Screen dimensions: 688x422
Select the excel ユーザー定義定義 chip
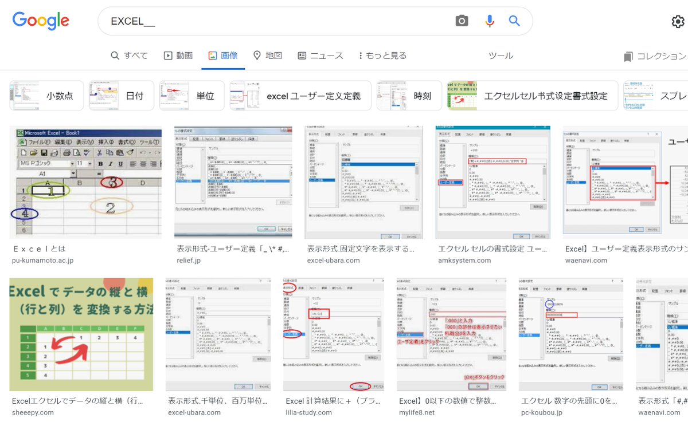tap(300, 96)
